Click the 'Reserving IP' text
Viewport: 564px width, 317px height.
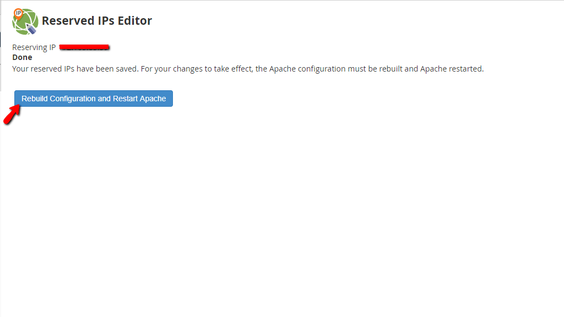[34, 47]
